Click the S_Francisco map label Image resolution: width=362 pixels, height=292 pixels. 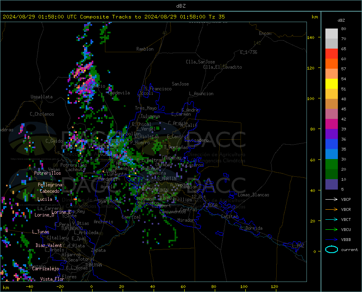158,89
